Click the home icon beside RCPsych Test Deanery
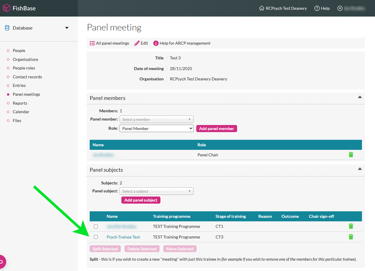The width and height of the screenshot is (375, 271). [262, 8]
